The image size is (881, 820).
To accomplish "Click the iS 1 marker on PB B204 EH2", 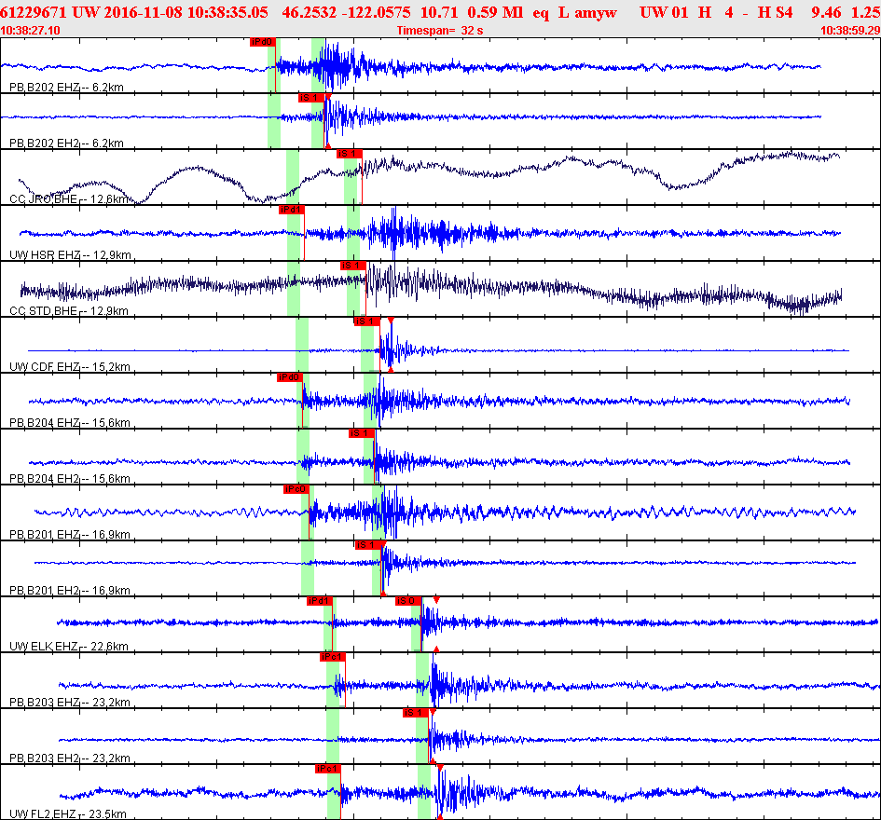I will (x=362, y=433).
